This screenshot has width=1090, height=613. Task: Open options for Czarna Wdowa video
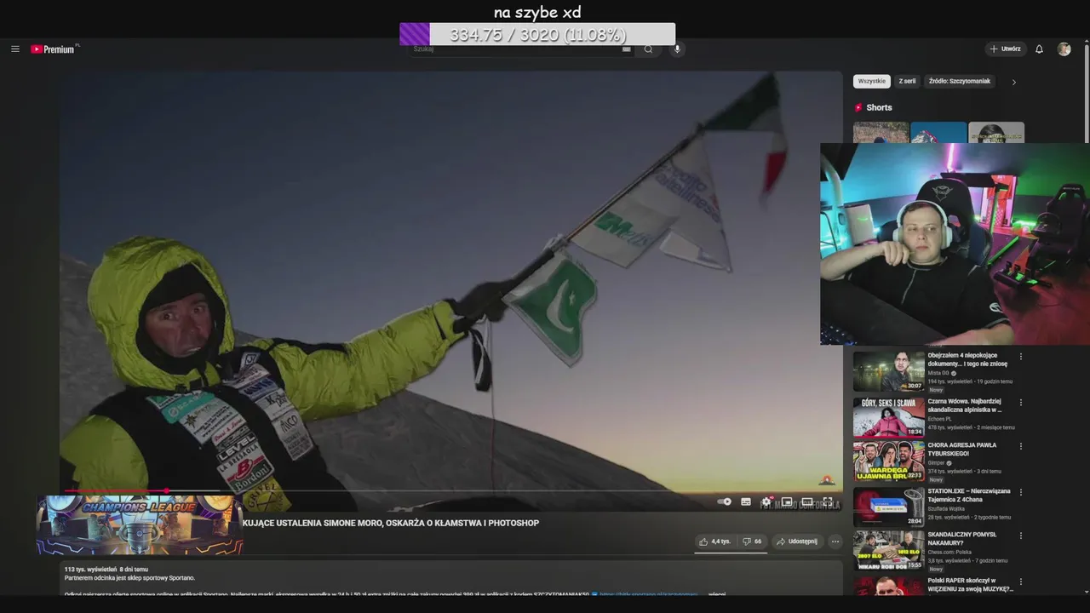click(1021, 402)
